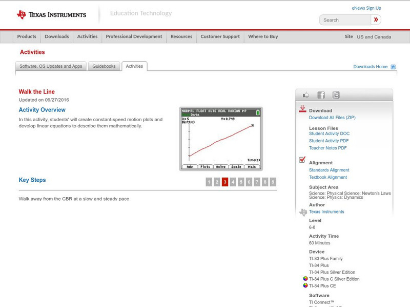This screenshot has width=410, height=307.
Task: Switch to the Guidebooks tab
Action: [x=104, y=66]
